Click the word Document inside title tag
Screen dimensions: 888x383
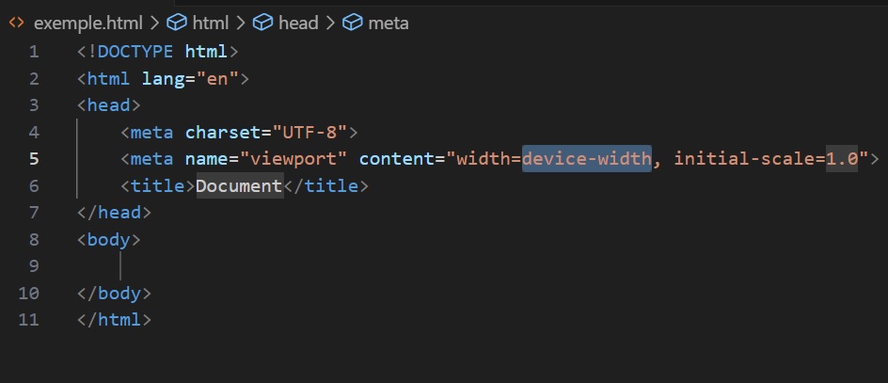click(239, 185)
